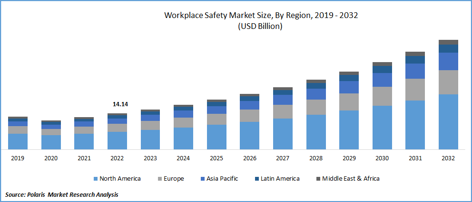Click the Europe legend color swatch
Viewport: 472px width, 202px height.
[159, 179]
